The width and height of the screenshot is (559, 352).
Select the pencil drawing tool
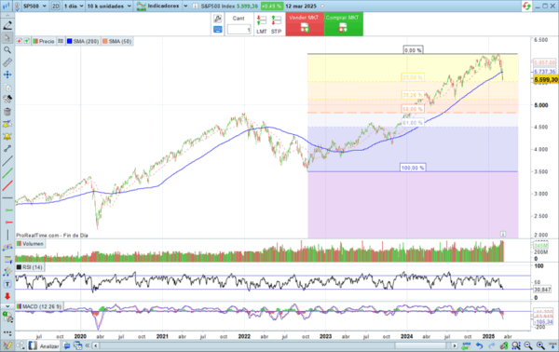(x=7, y=25)
